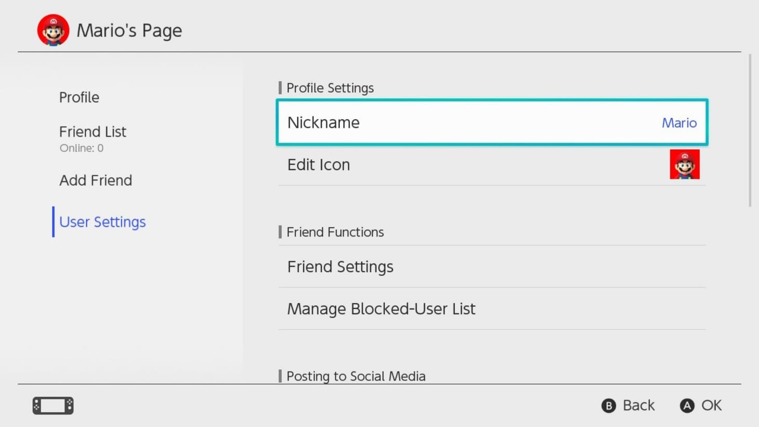Click the Mario nickname text in blue
759x427 pixels.
pos(679,123)
